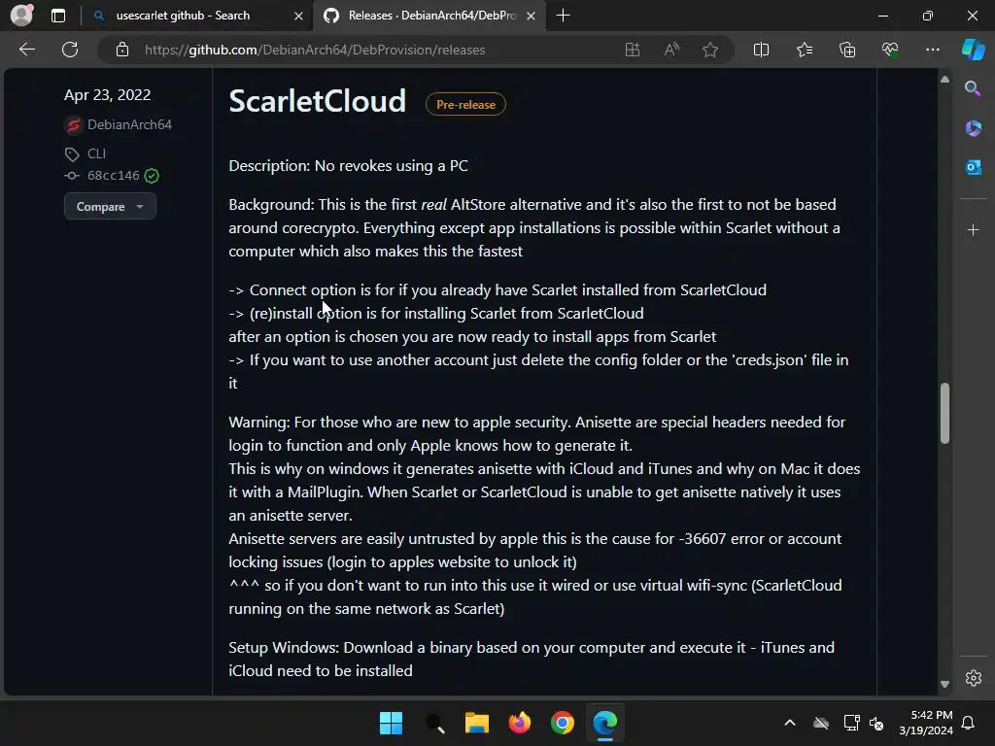Screen dimensions: 995x746
Task: Show hidden tray icons chevron
Action: coord(790,723)
